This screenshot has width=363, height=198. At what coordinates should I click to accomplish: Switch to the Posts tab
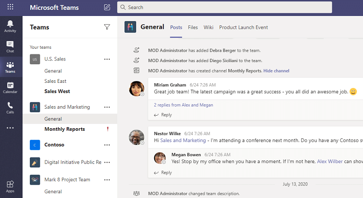point(176,27)
